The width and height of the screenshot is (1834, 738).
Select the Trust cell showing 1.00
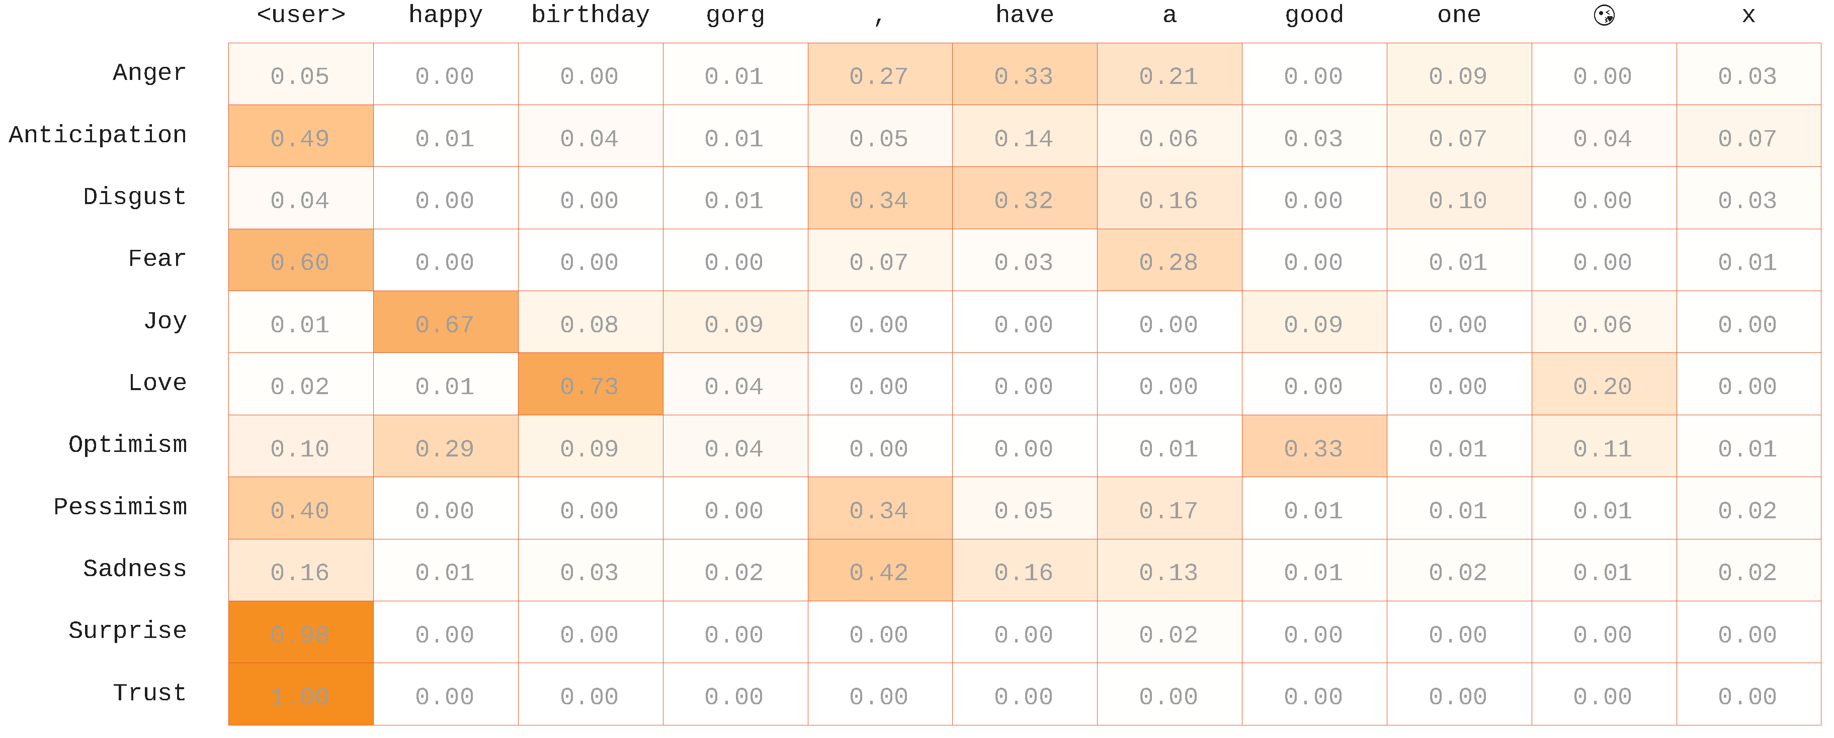(300, 695)
